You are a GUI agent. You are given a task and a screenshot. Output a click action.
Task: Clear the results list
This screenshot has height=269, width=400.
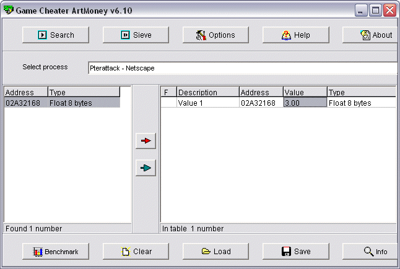[136, 252]
